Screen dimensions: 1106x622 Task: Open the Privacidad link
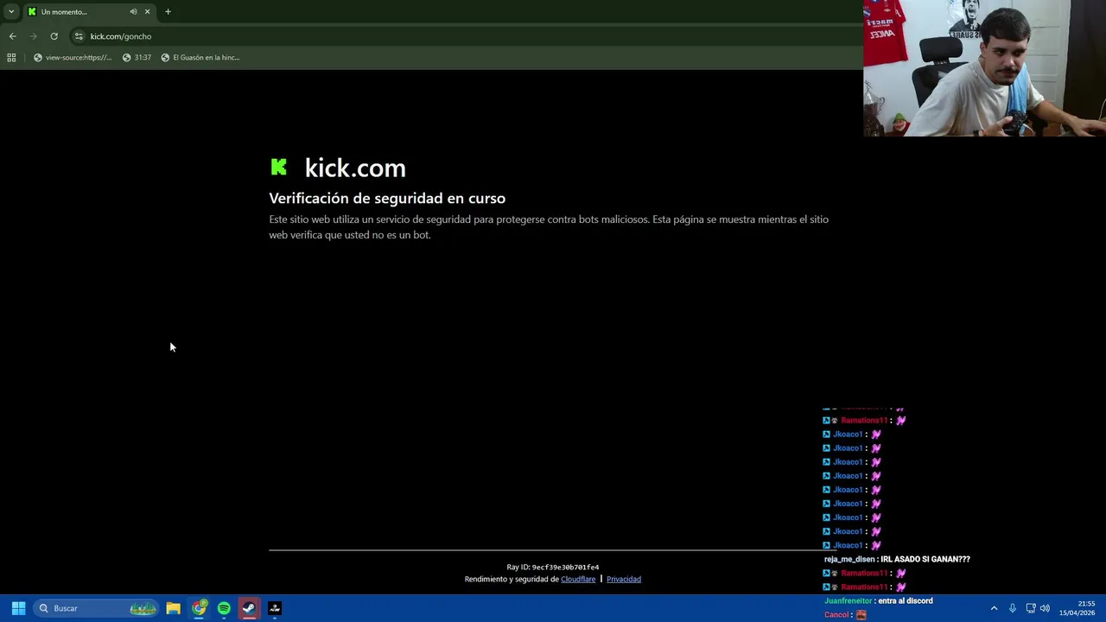pyautogui.click(x=624, y=579)
